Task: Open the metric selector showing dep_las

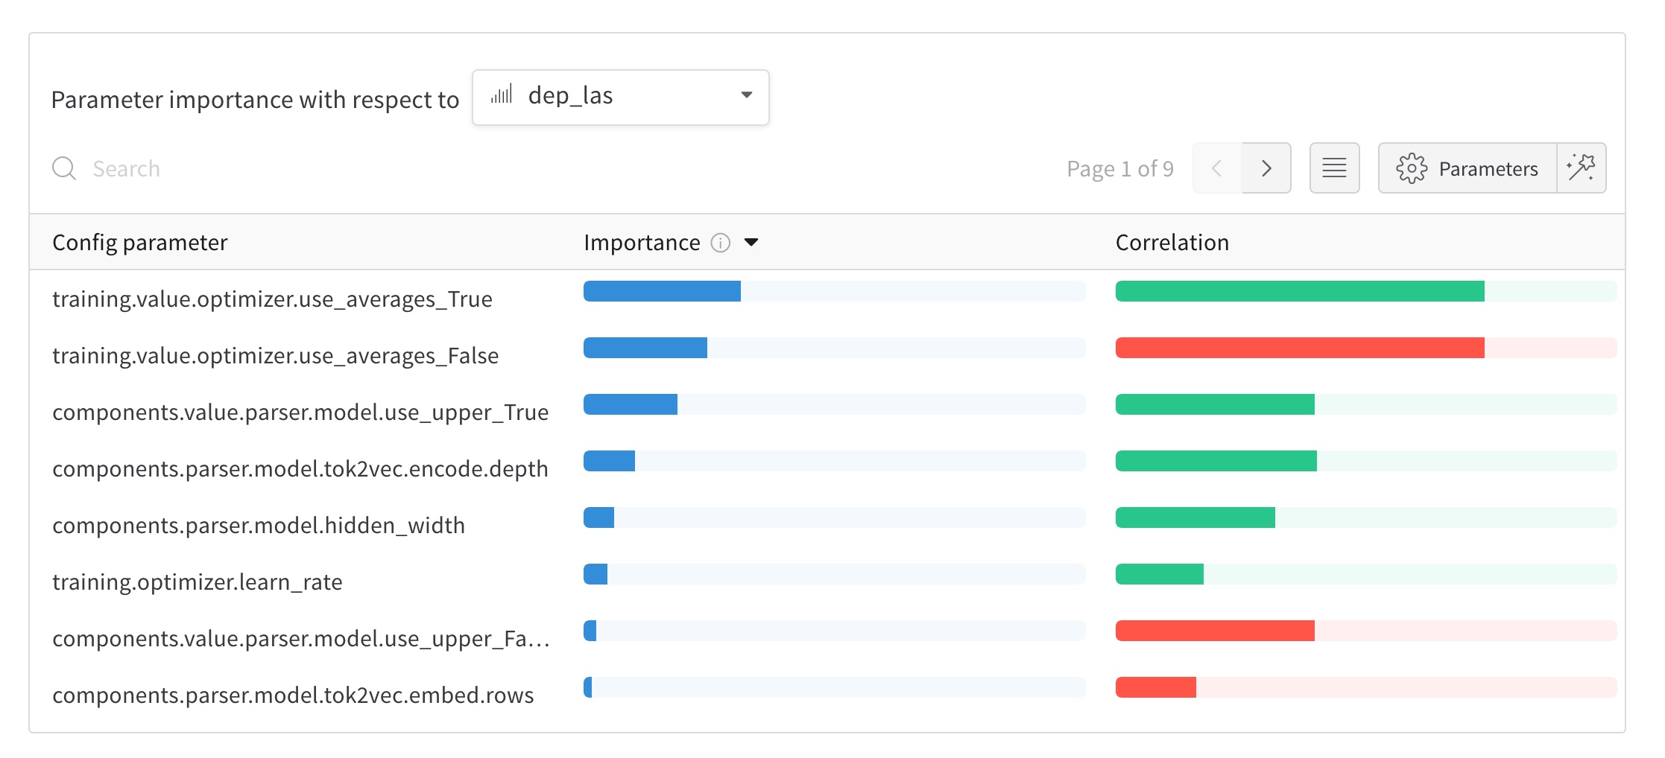Action: click(619, 96)
